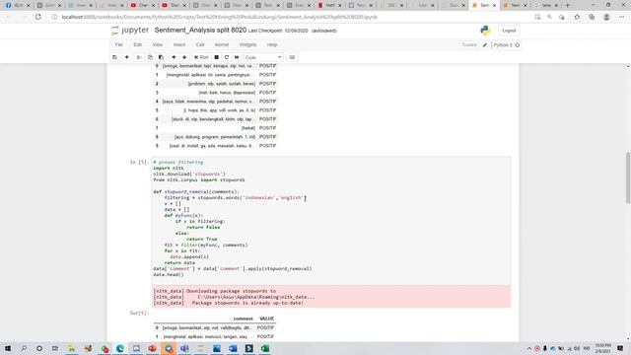
Task: Open the notification center icon
Action: (x=620, y=348)
